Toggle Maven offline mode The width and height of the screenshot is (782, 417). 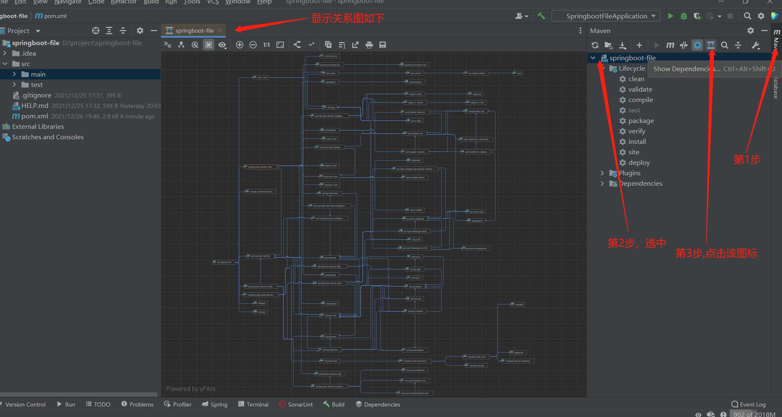pyautogui.click(x=684, y=45)
